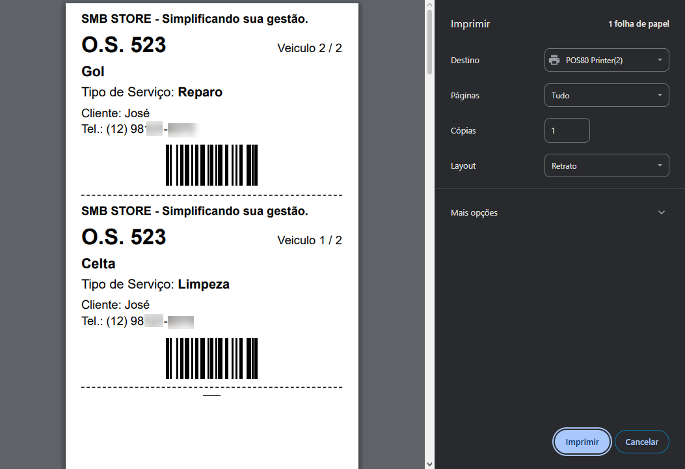Image resolution: width=685 pixels, height=469 pixels.
Task: Click the barcode under the Celta ticket
Action: pos(212,358)
